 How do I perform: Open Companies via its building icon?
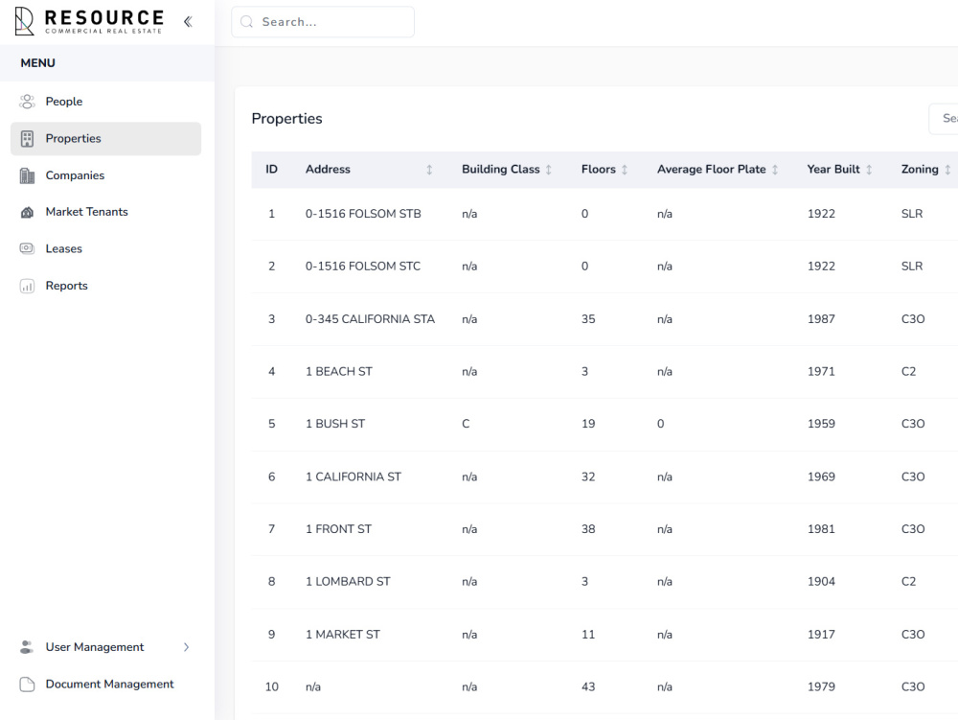click(x=27, y=175)
